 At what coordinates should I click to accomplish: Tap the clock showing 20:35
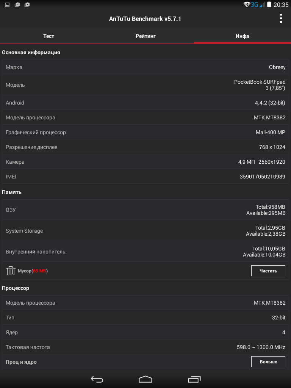click(281, 5)
